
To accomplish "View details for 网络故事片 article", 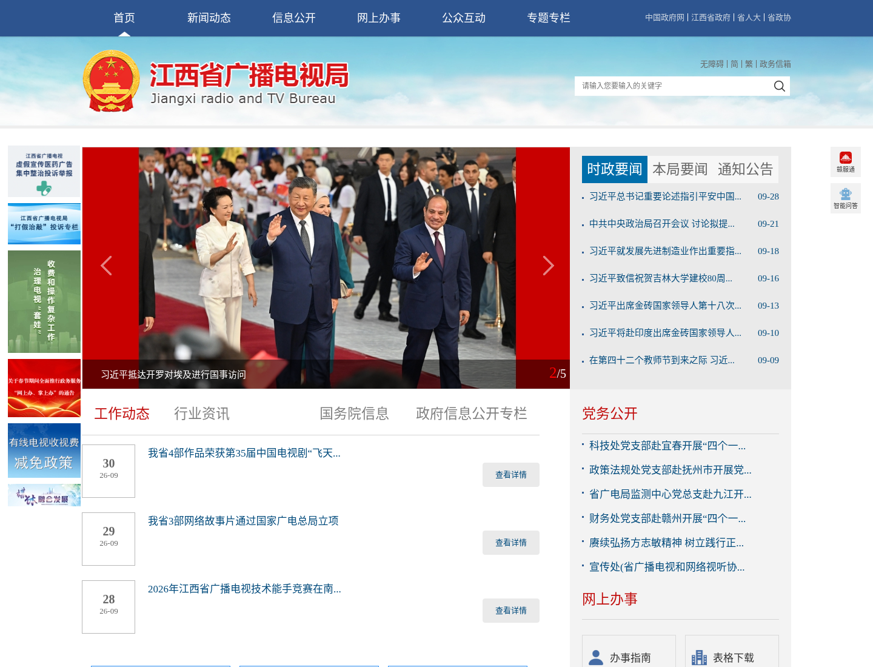I will click(511, 543).
